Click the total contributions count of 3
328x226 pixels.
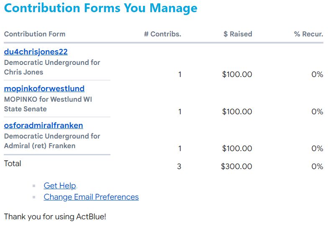(x=179, y=167)
